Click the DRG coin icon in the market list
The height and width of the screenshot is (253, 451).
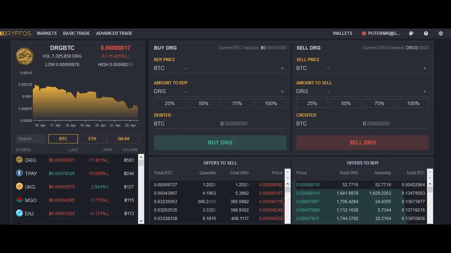click(x=19, y=160)
